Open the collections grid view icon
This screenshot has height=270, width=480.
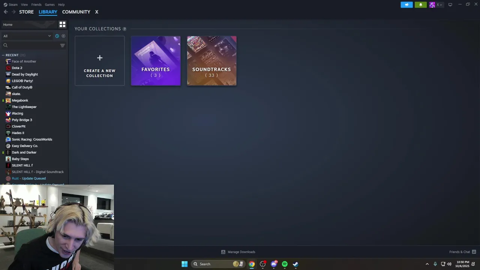tap(62, 24)
